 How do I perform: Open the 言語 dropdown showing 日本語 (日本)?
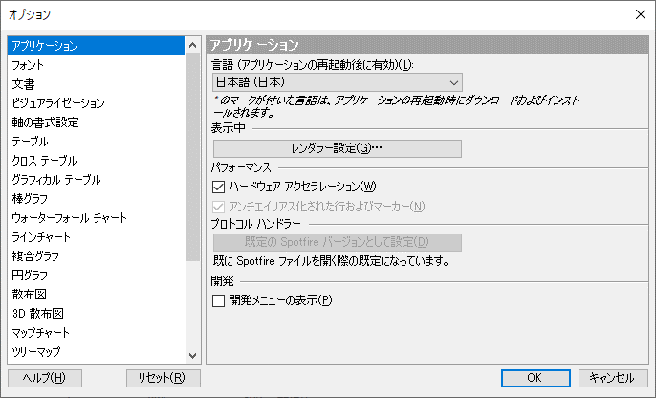338,82
